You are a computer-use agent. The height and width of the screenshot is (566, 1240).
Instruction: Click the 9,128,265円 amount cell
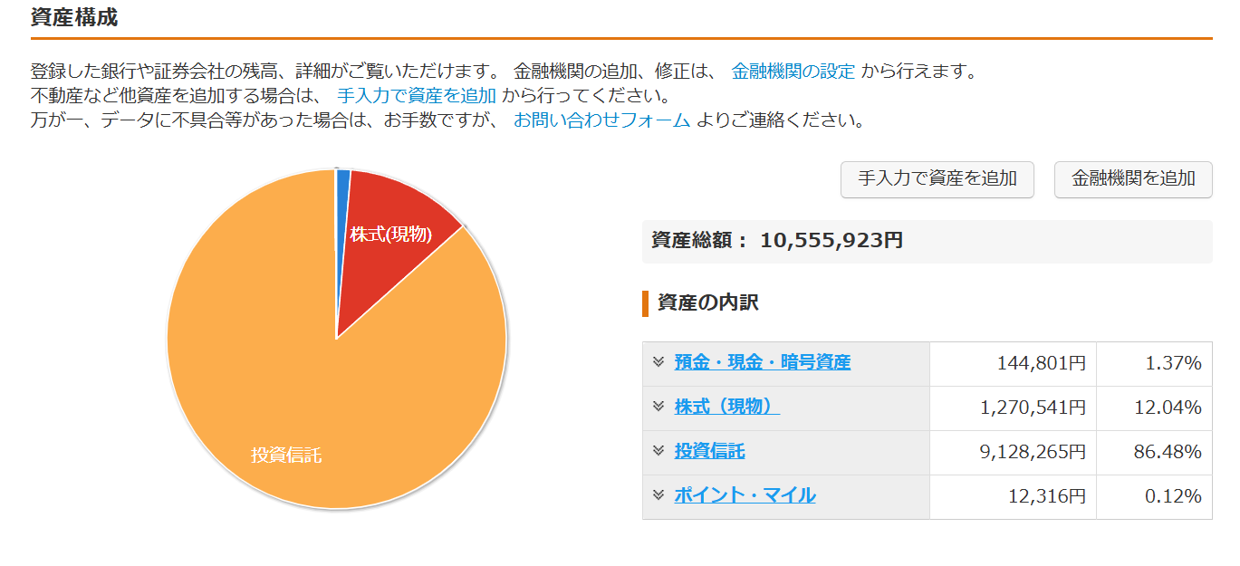(x=1013, y=452)
